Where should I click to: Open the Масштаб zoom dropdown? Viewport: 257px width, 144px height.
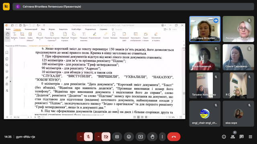tap(40, 36)
